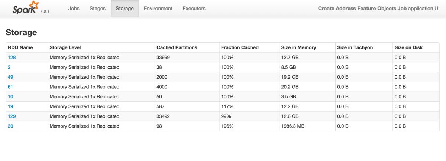View RDD 61 storage details

point(11,87)
